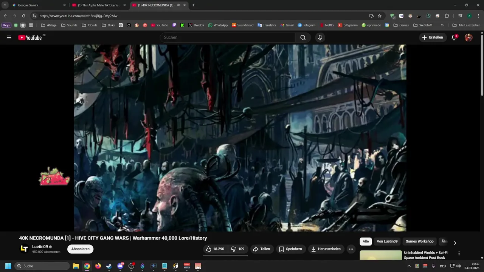Open the Chrome extensions puzzle icon
The width and height of the screenshot is (484, 272).
(447, 16)
